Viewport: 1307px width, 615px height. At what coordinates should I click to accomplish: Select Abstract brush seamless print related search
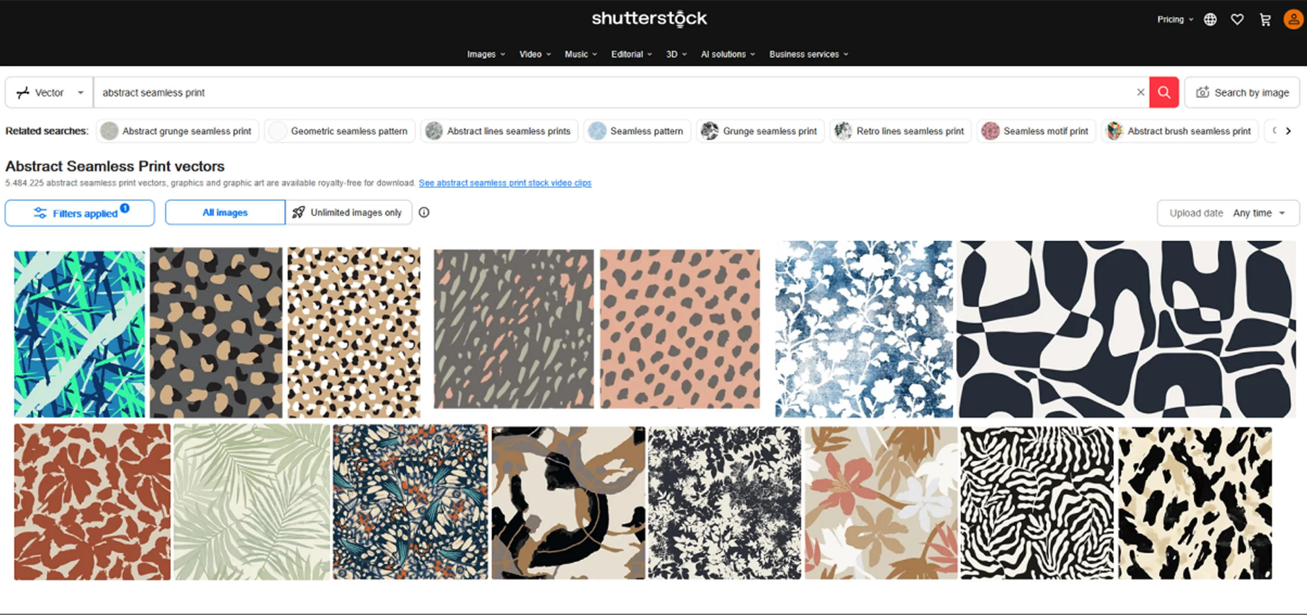coord(1180,131)
